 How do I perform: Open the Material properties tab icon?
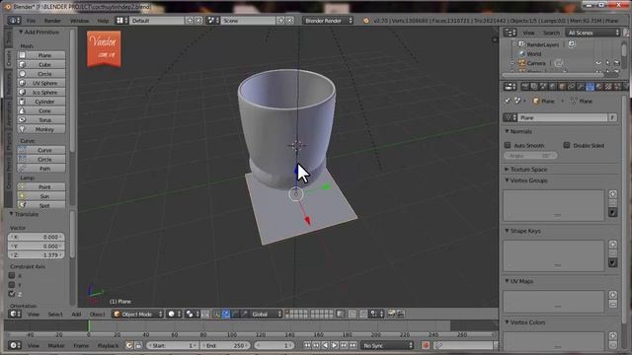599,87
